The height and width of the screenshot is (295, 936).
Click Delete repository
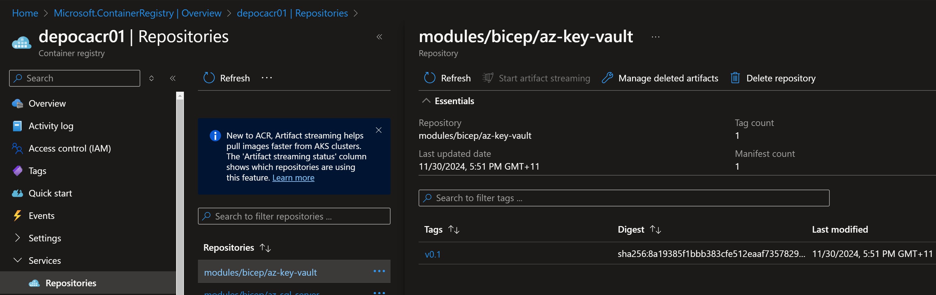(773, 78)
